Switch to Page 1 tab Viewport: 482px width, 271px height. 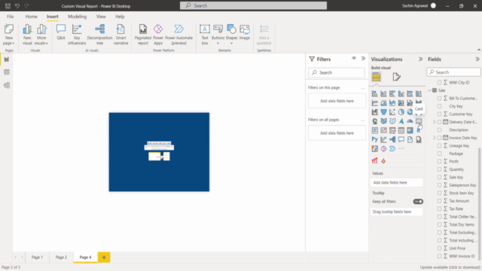point(37,257)
